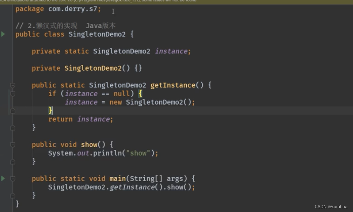Click the show method name in its declaration
The height and width of the screenshot is (212, 353).
point(89,144)
